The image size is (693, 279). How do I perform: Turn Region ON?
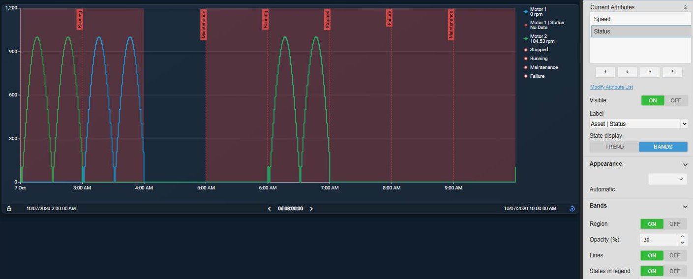tap(652, 224)
